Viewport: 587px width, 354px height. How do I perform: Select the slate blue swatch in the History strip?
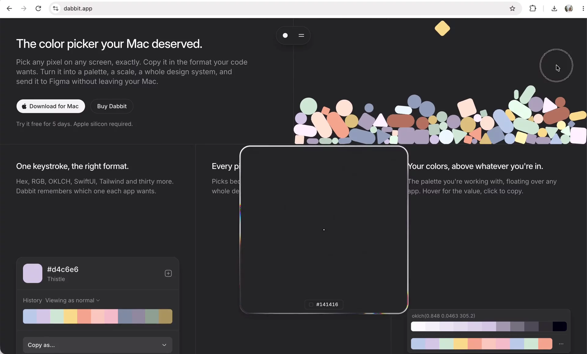click(x=125, y=316)
